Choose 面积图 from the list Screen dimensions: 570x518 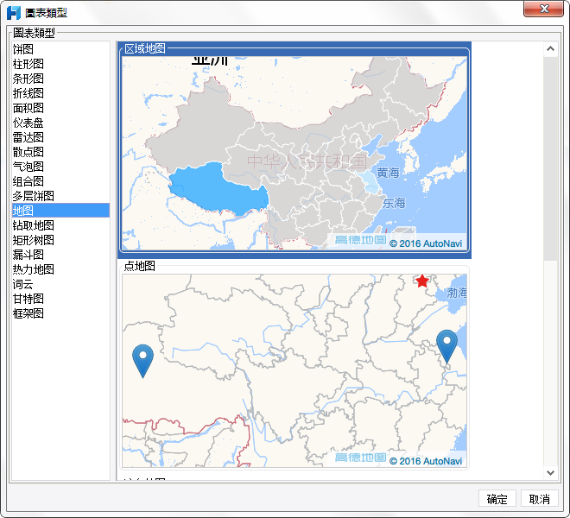pyautogui.click(x=60, y=108)
